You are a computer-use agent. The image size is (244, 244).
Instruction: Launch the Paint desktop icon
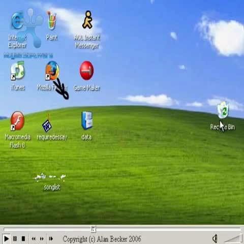pyautogui.click(x=52, y=21)
